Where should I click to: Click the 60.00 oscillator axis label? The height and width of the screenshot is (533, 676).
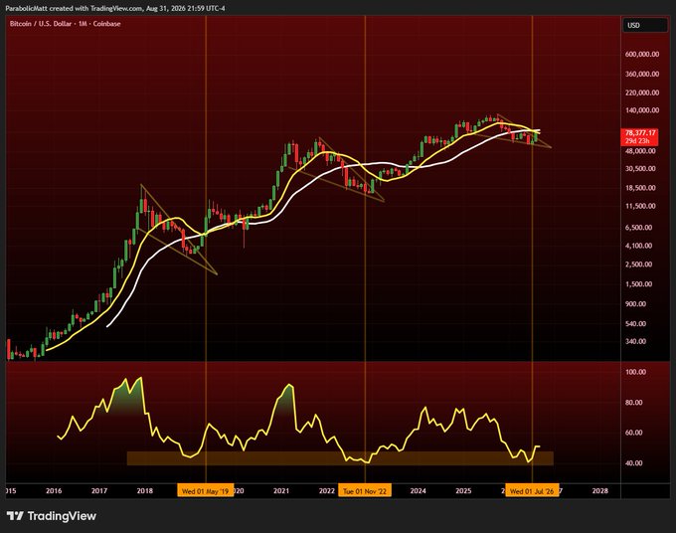[634, 433]
